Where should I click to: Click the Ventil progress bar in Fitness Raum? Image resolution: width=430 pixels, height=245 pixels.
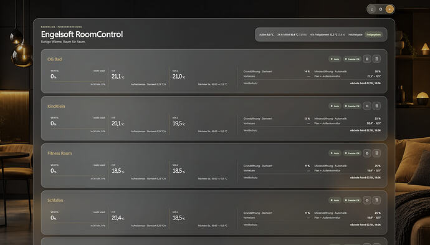(78, 176)
